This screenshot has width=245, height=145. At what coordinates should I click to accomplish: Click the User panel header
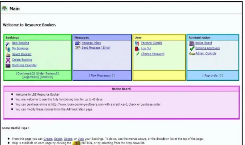pyautogui.click(x=159, y=38)
